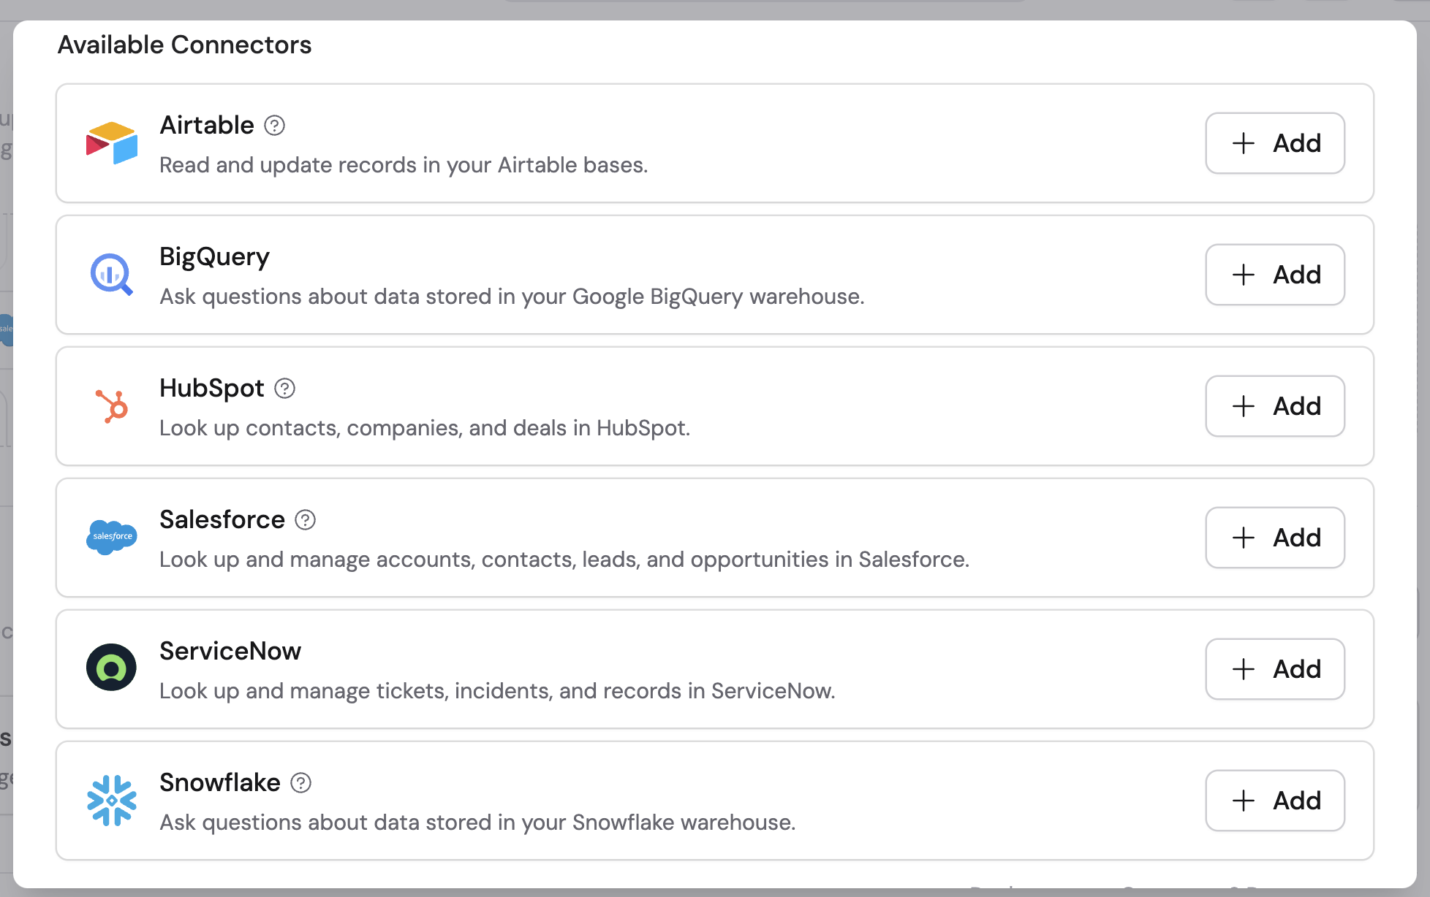Add the Airtable connector
Screen dimensions: 1430x897
pos(1274,143)
